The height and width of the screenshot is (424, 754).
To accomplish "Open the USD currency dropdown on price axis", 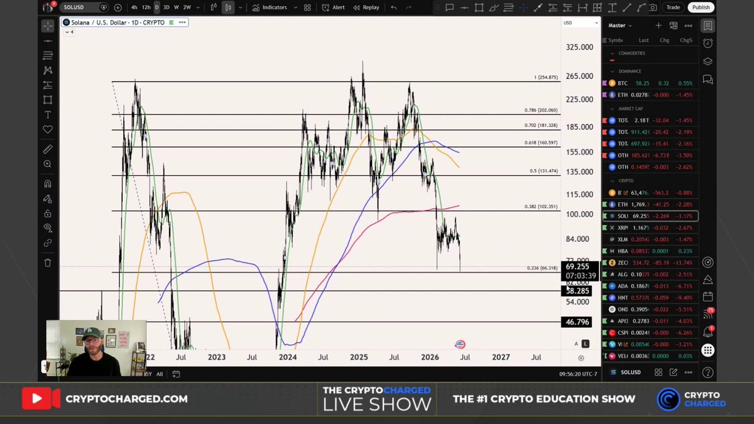I will [x=581, y=23].
